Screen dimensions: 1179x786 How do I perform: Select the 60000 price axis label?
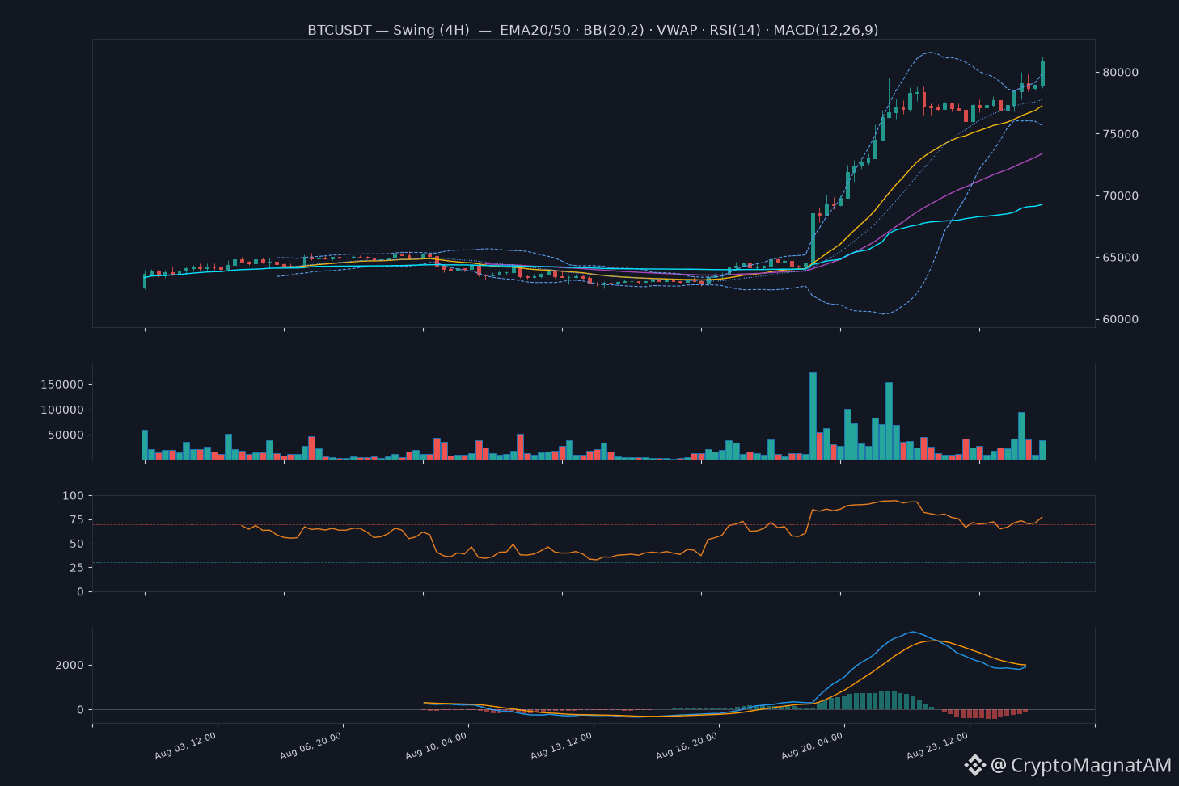point(1121,320)
